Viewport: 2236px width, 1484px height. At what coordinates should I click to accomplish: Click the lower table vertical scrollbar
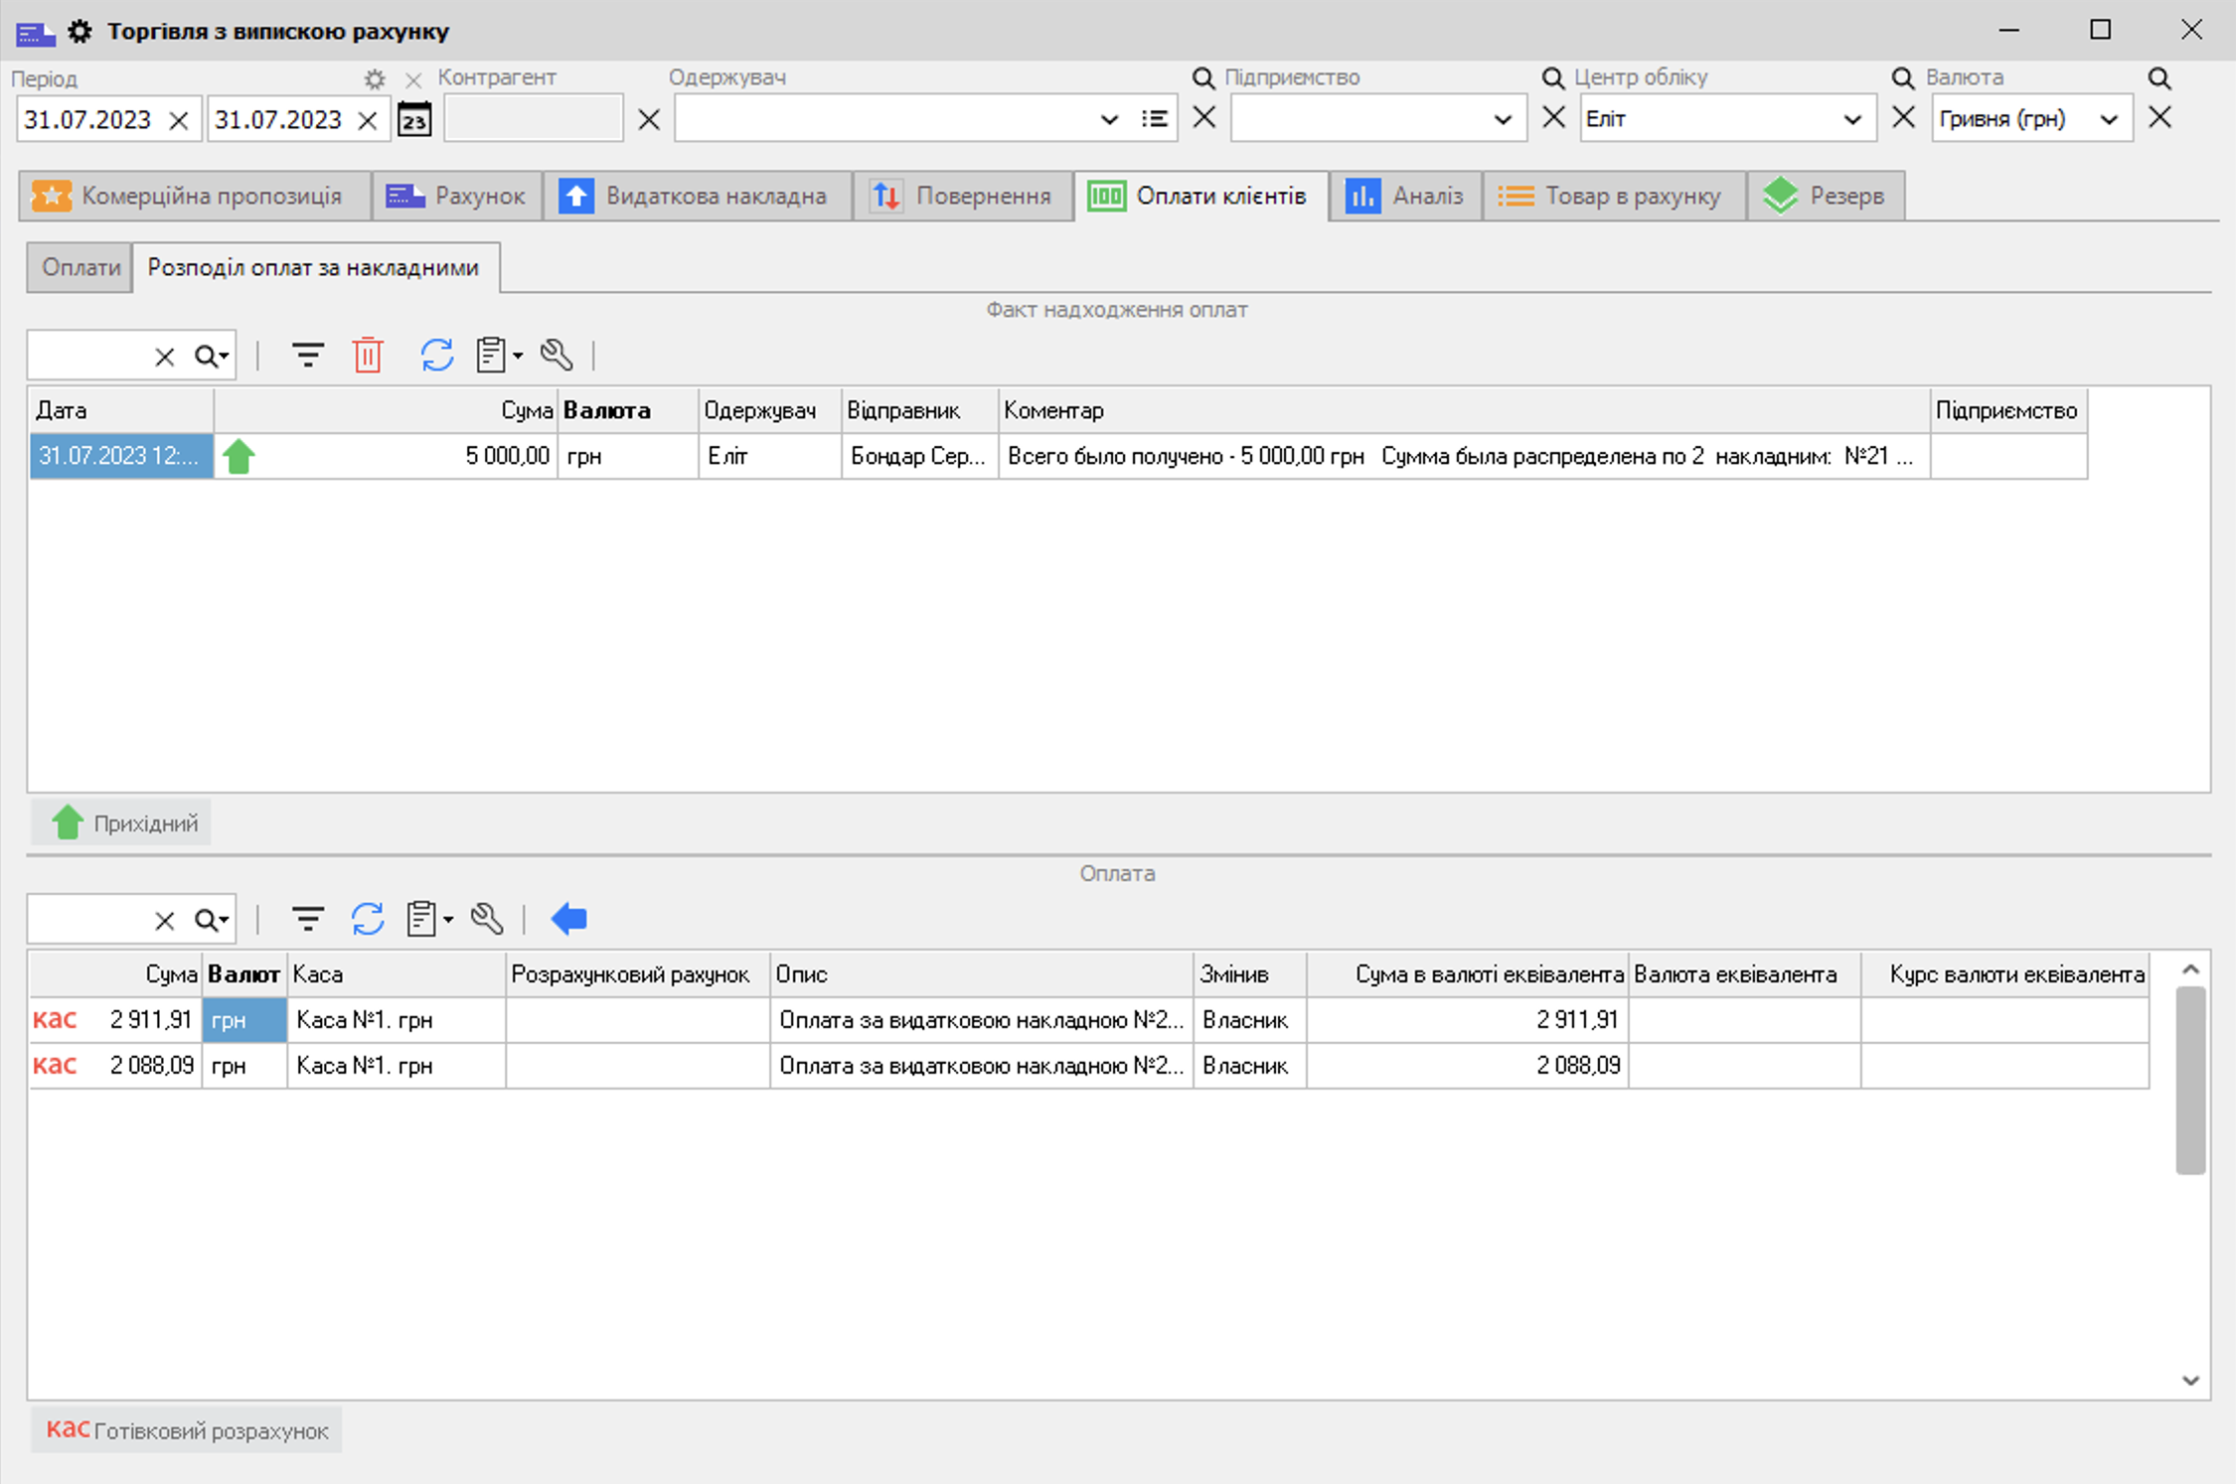coord(2189,1079)
